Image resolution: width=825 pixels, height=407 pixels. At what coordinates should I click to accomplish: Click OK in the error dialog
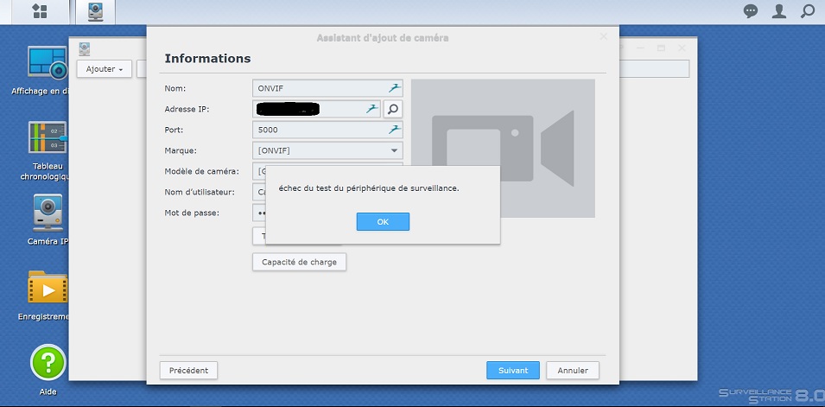pyautogui.click(x=383, y=222)
